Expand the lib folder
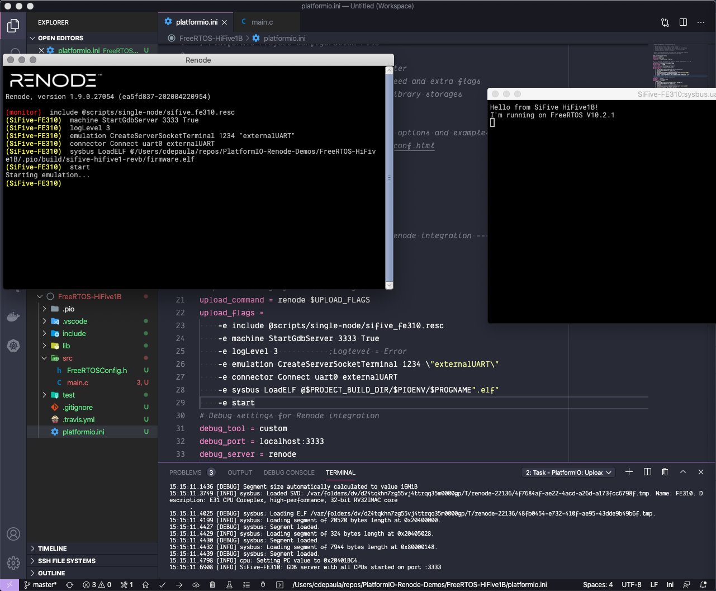Image resolution: width=716 pixels, height=591 pixels. pyautogui.click(x=92, y=346)
